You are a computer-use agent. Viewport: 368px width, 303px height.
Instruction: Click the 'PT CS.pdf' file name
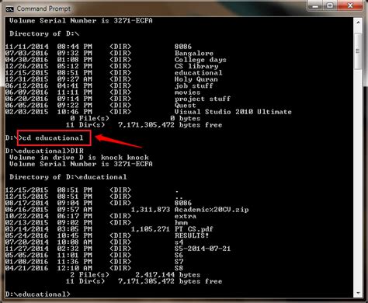(x=194, y=229)
